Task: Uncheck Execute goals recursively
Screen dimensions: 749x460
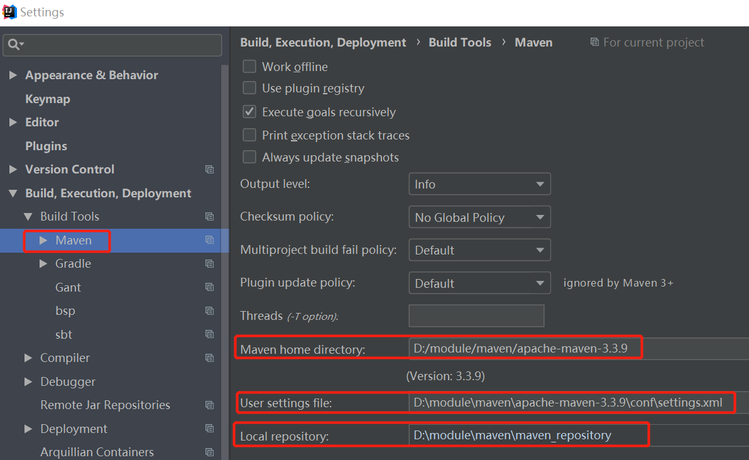Action: click(249, 112)
